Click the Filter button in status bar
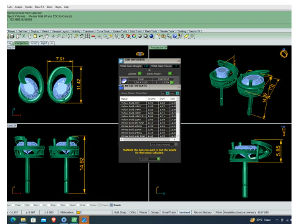The width and height of the screenshot is (299, 224). pos(219,212)
